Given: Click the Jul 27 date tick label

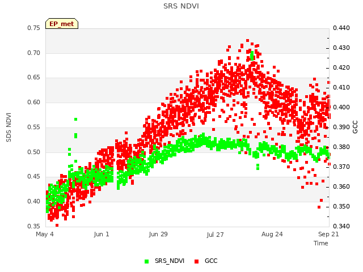Looking at the screenshot, I should click(215, 235).
